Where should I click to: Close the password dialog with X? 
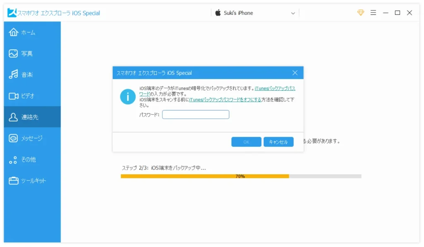(x=295, y=73)
